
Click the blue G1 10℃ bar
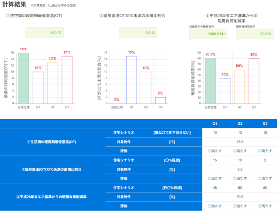(x=38, y=87)
